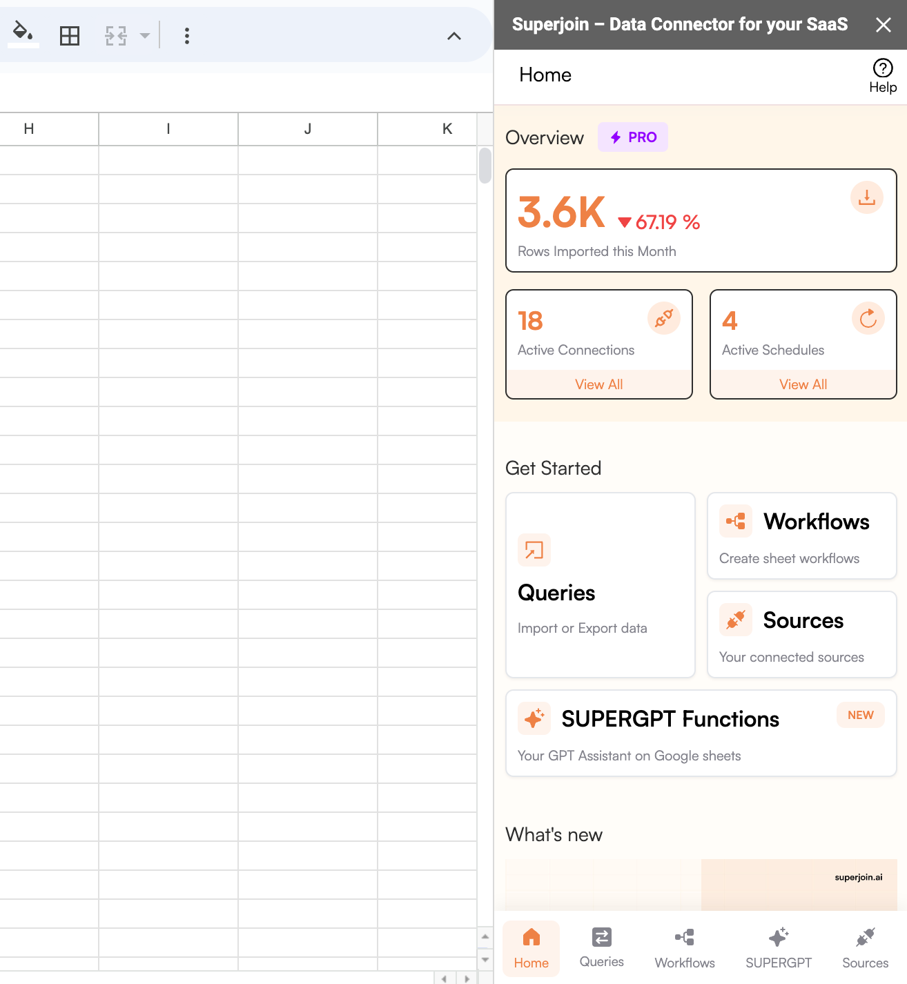
Task: Click the Workflows card icon
Action: click(736, 521)
